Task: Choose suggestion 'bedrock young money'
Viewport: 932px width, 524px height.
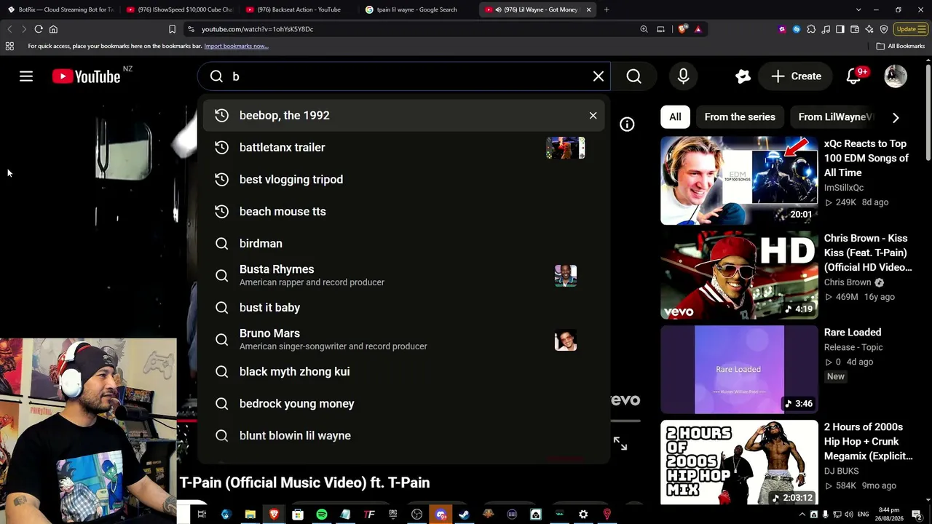Action: (x=403, y=403)
